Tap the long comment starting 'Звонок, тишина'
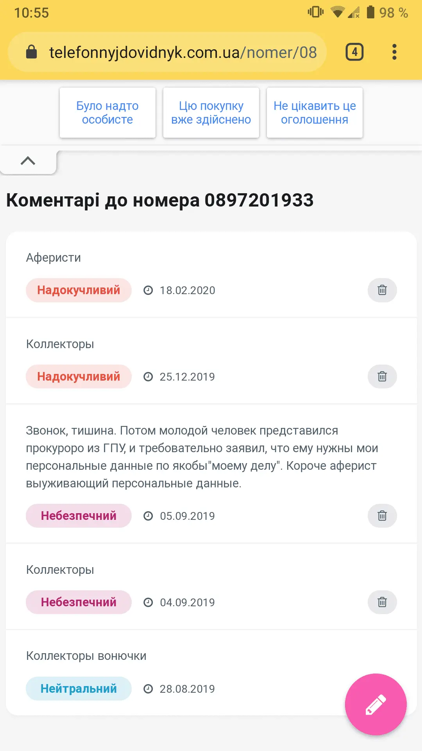422x751 pixels. click(202, 457)
